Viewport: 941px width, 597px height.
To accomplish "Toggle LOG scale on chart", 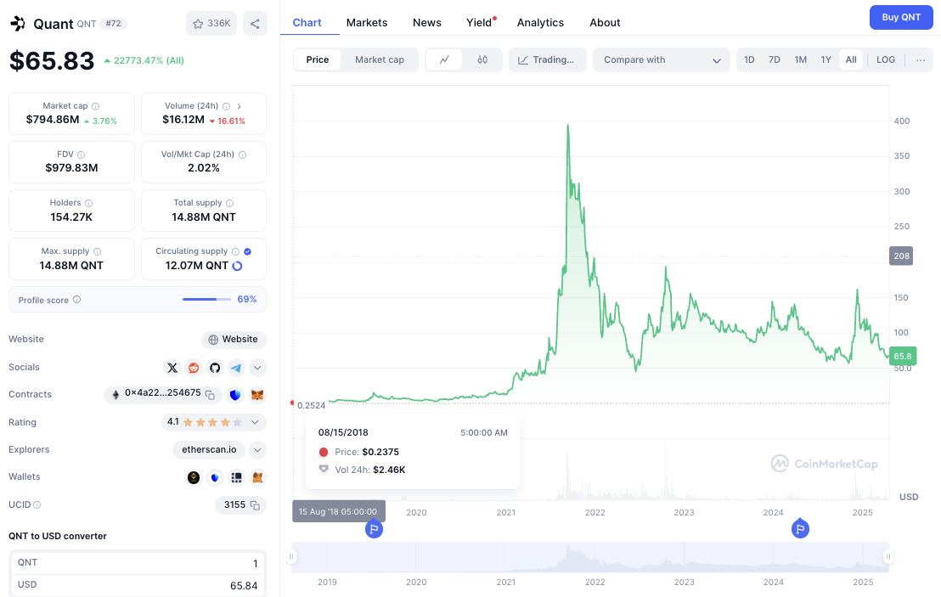I will point(886,60).
